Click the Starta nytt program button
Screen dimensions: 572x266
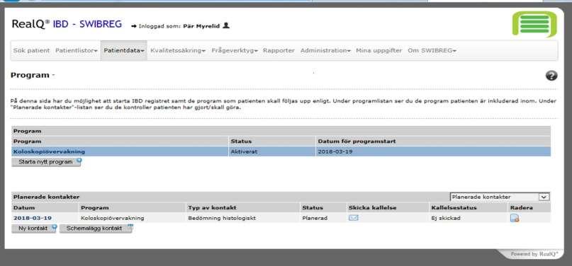[x=46, y=162]
